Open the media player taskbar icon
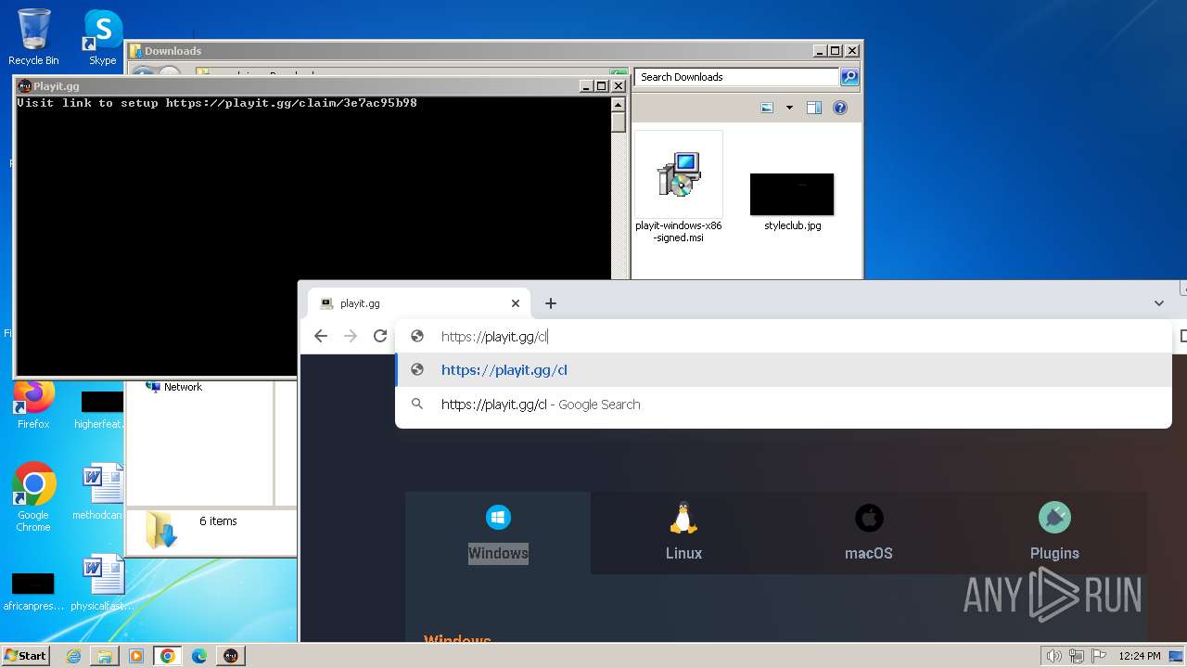 [x=136, y=656]
